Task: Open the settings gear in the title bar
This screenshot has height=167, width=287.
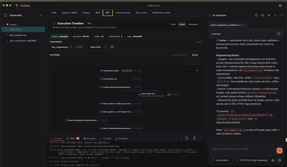Action: (x=280, y=6)
